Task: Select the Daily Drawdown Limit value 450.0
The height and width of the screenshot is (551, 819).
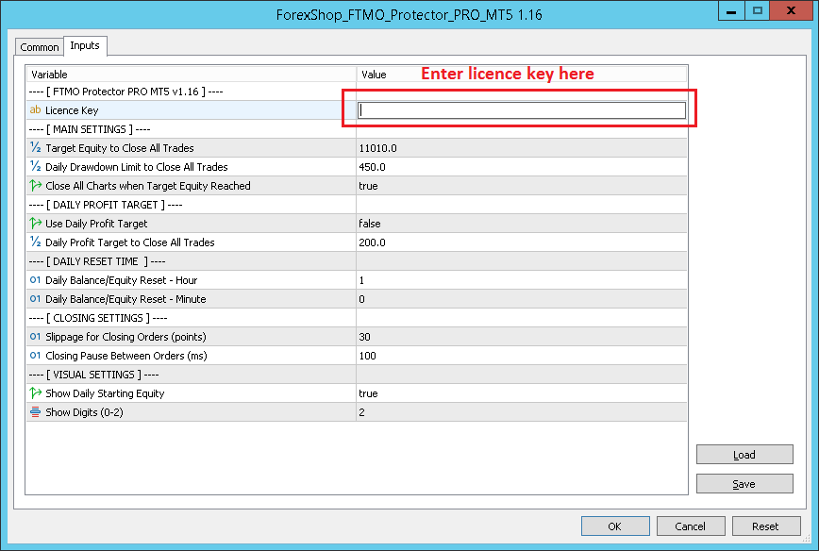Action: click(372, 167)
